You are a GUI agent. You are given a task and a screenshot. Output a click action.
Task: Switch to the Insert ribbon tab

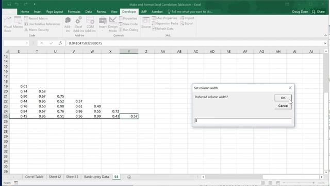click(38, 12)
